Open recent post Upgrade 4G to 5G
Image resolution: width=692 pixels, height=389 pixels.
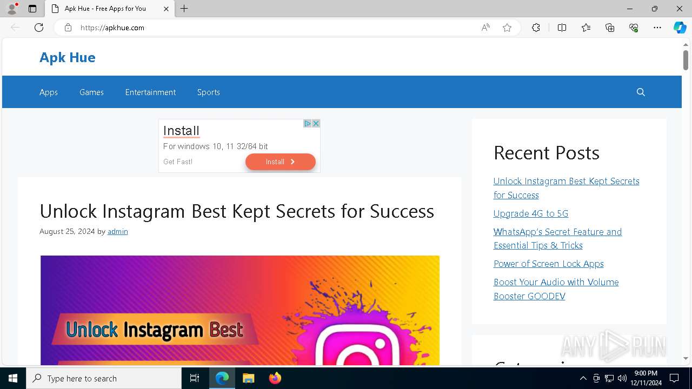(531, 213)
